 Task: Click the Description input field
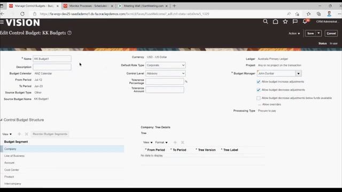pyautogui.click(x=52, y=67)
